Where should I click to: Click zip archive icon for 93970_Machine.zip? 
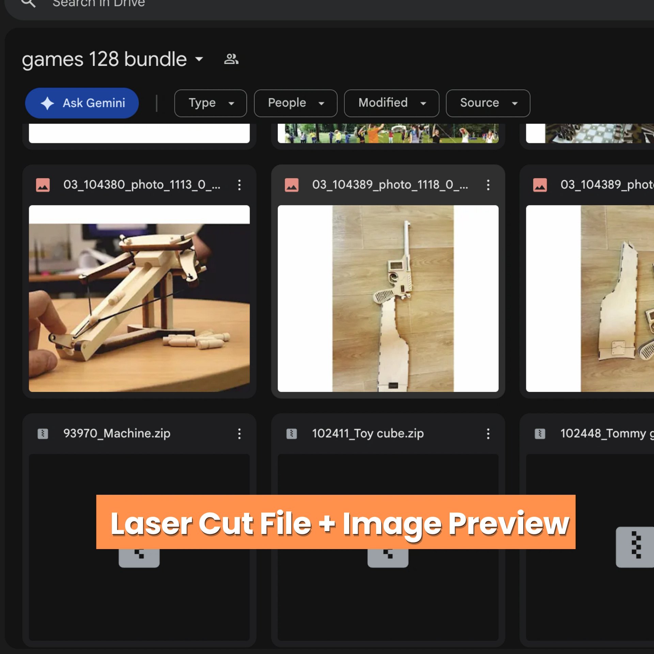[43, 434]
